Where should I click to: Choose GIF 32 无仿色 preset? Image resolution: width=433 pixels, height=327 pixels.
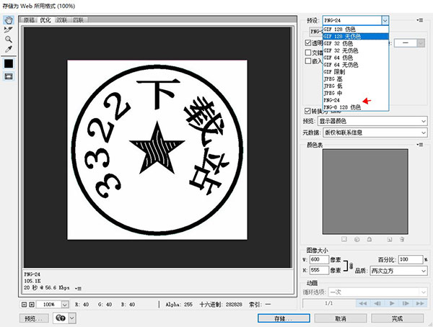click(x=356, y=50)
